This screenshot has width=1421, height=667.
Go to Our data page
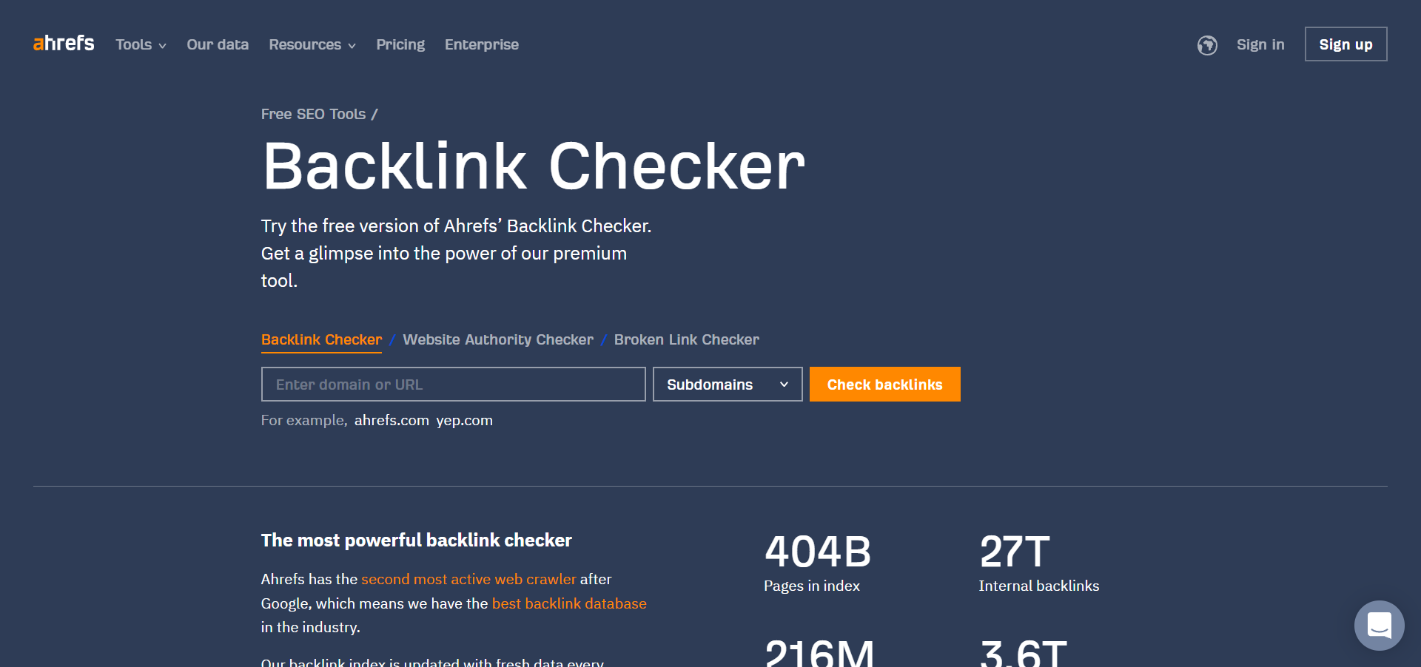pos(218,44)
